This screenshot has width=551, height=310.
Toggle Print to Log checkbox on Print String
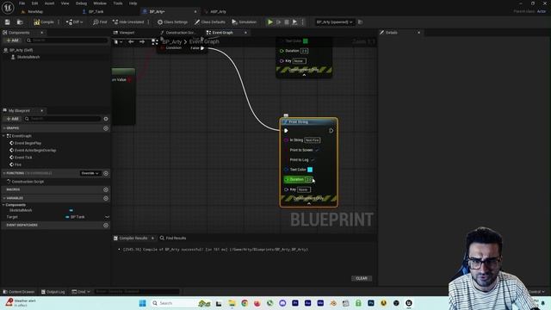[313, 160]
